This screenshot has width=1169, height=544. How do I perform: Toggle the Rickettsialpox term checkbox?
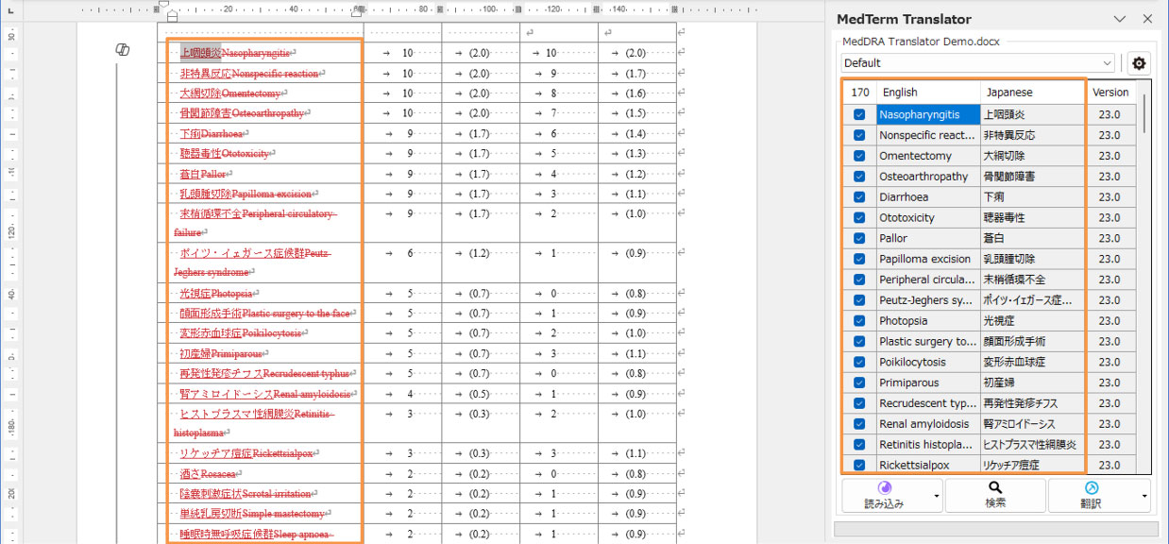point(859,465)
